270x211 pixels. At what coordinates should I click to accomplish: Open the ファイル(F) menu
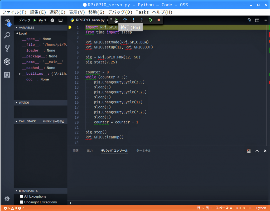15,12
